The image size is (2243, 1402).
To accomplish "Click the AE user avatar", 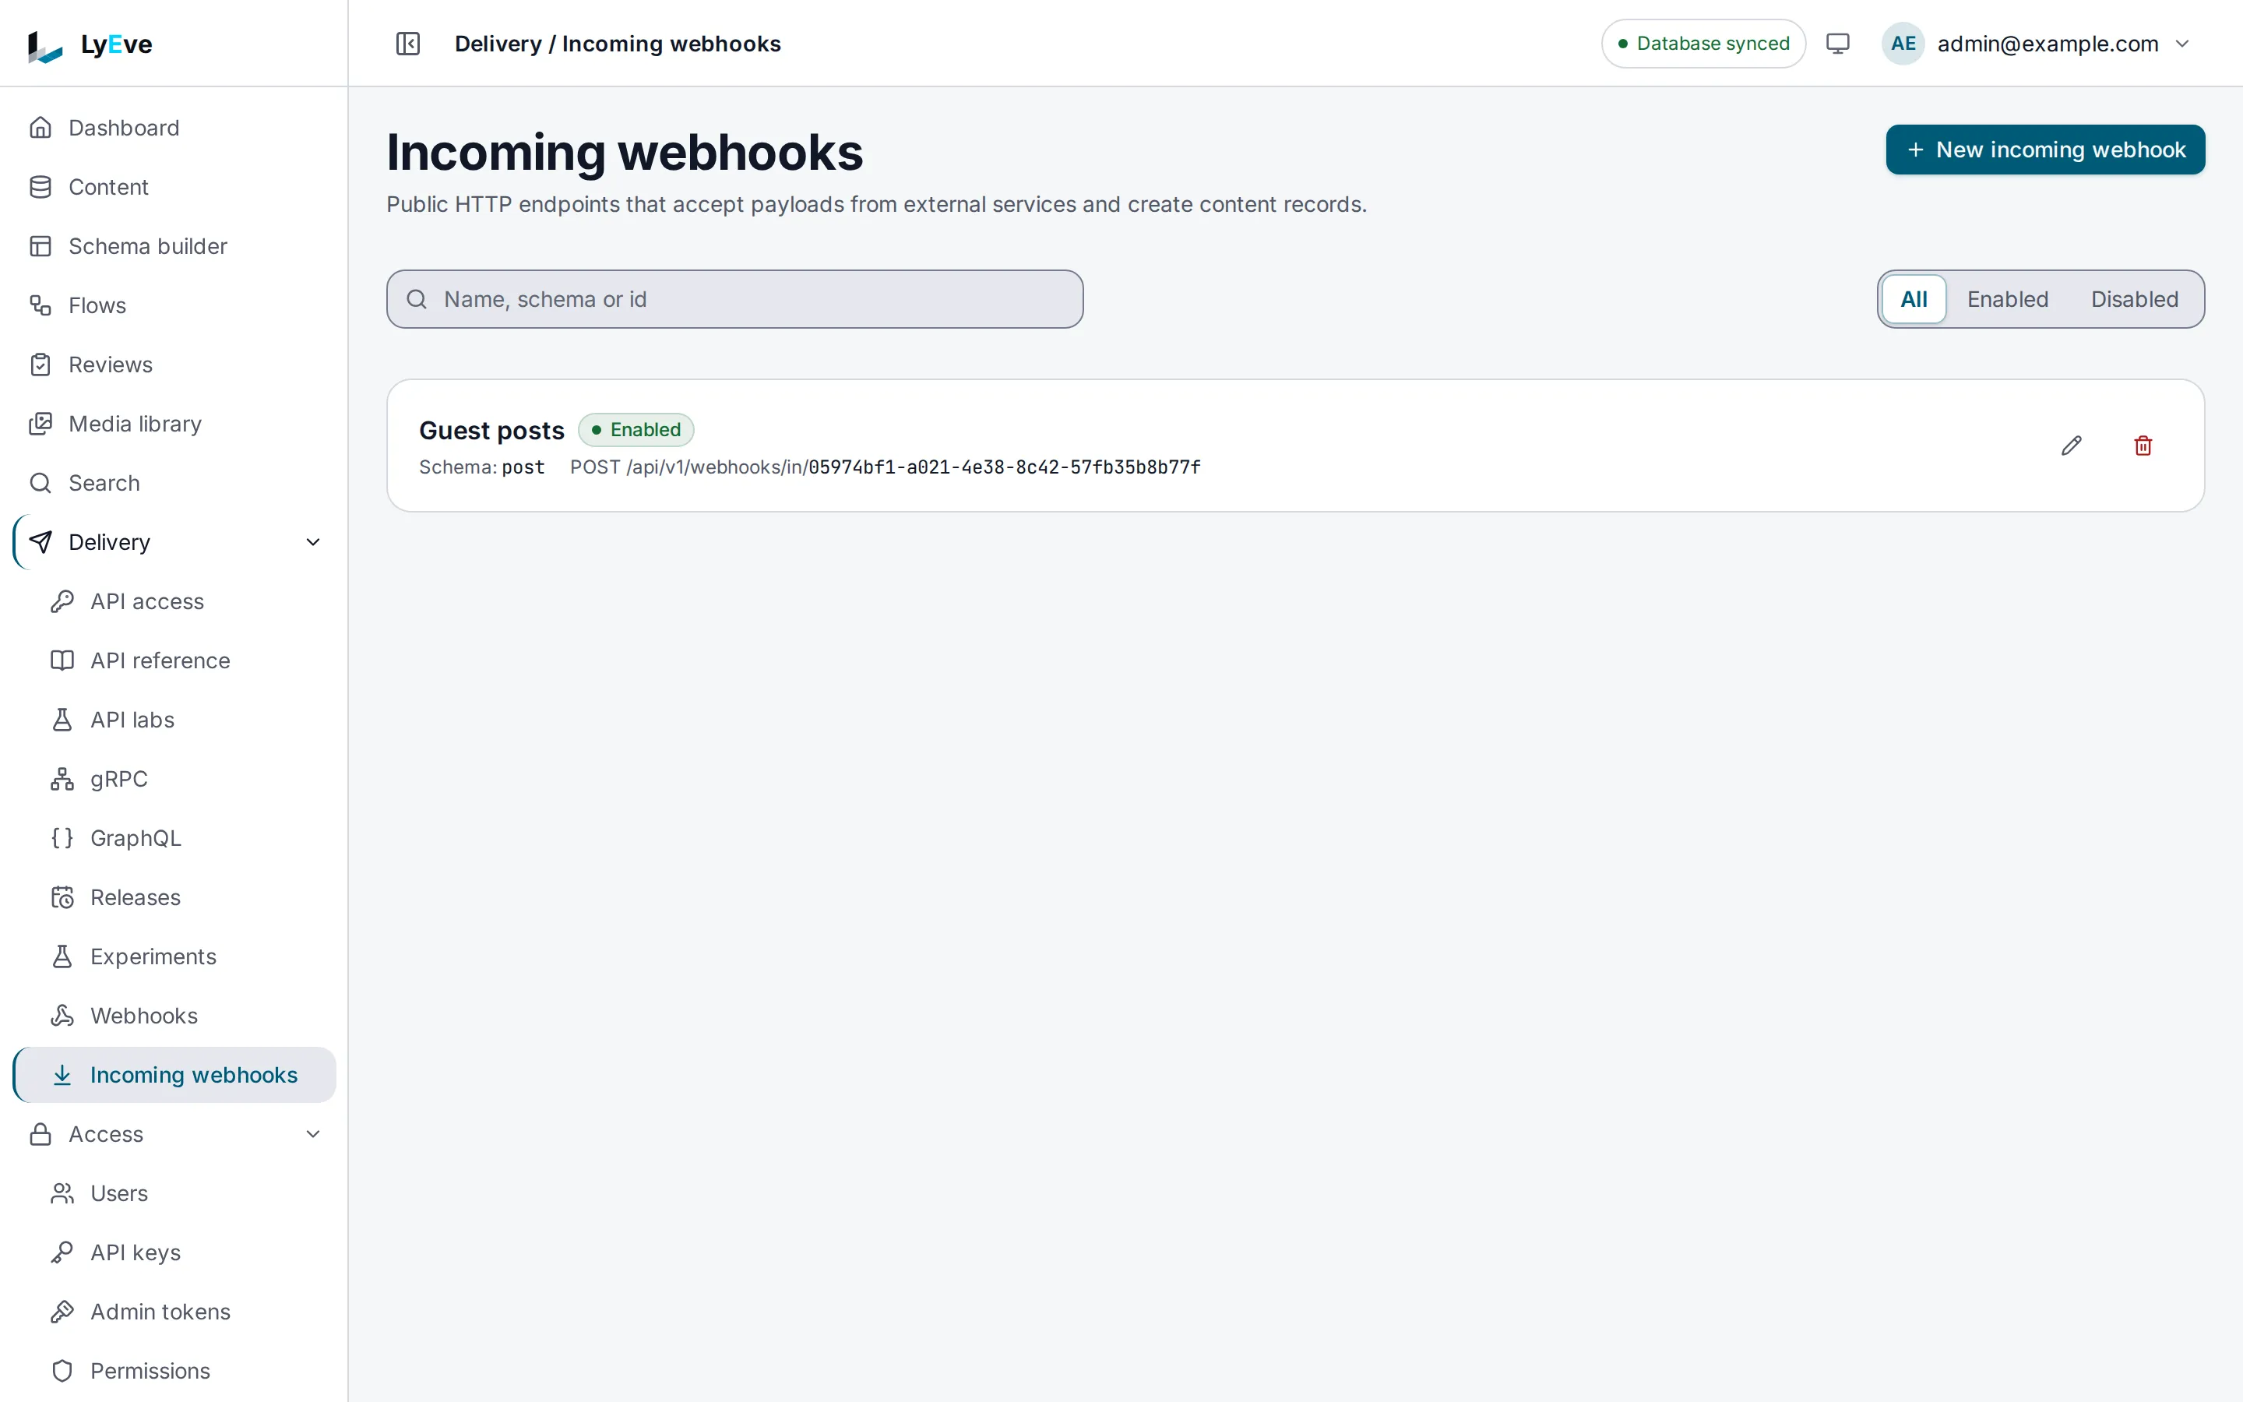I will click(x=1903, y=44).
